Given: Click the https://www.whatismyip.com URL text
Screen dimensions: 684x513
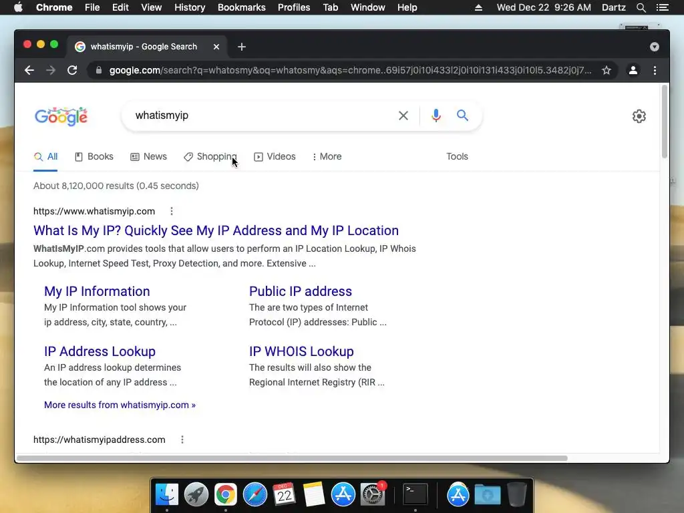Looking at the screenshot, I should pyautogui.click(x=94, y=211).
